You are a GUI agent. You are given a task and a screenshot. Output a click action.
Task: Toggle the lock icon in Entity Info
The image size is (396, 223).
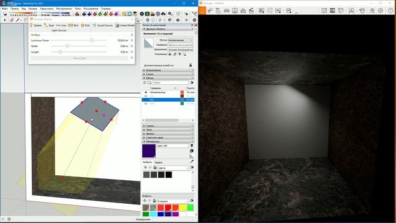point(174,55)
